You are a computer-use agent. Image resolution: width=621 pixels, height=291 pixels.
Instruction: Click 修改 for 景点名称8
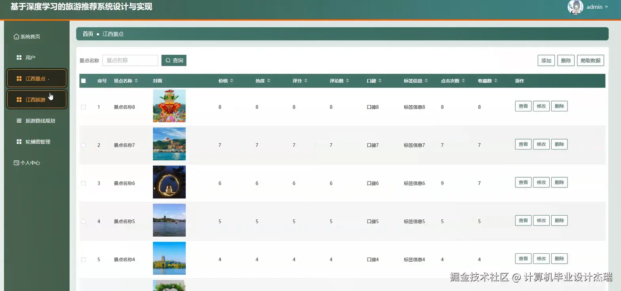pos(541,106)
